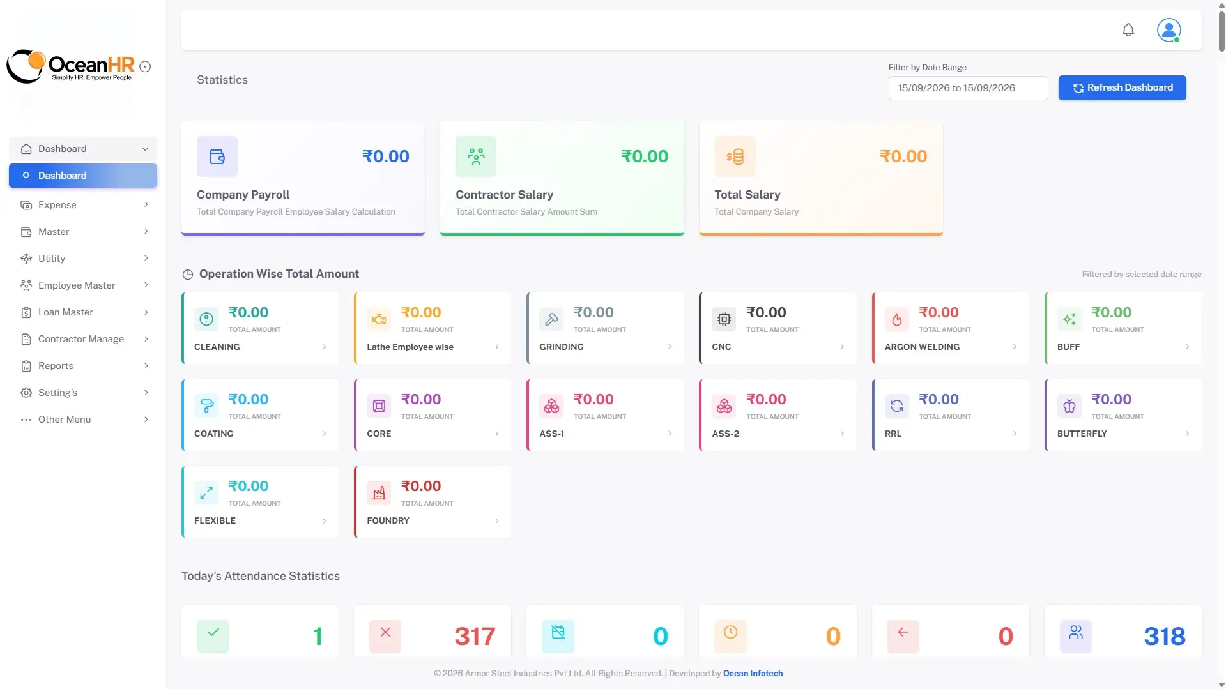Open the Contractor Manage menu
This screenshot has height=689, width=1226.
coord(83,339)
